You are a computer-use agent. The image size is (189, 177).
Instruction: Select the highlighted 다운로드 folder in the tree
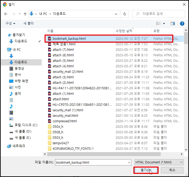click(x=21, y=62)
